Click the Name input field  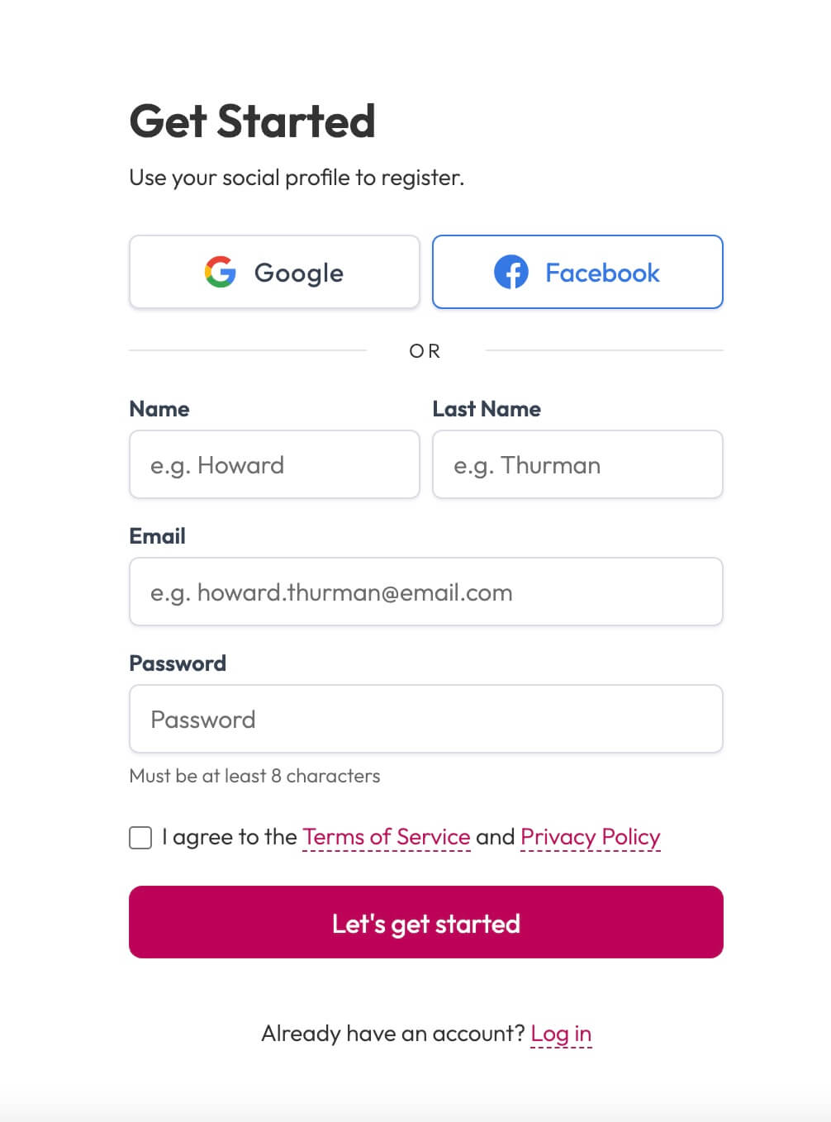(x=274, y=464)
